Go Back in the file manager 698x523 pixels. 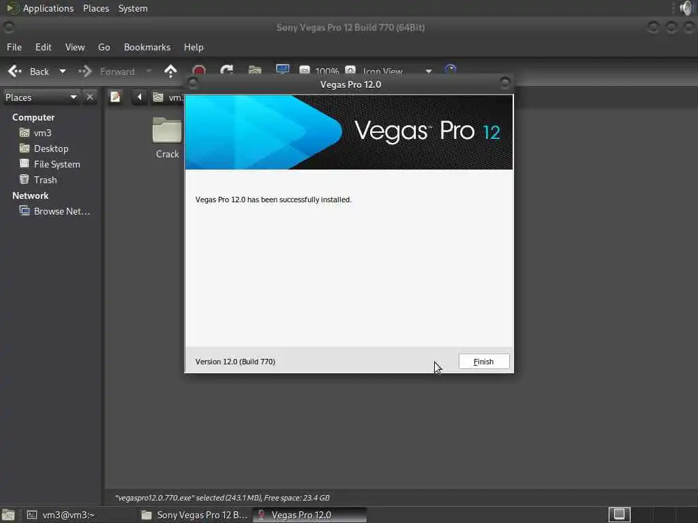click(29, 71)
